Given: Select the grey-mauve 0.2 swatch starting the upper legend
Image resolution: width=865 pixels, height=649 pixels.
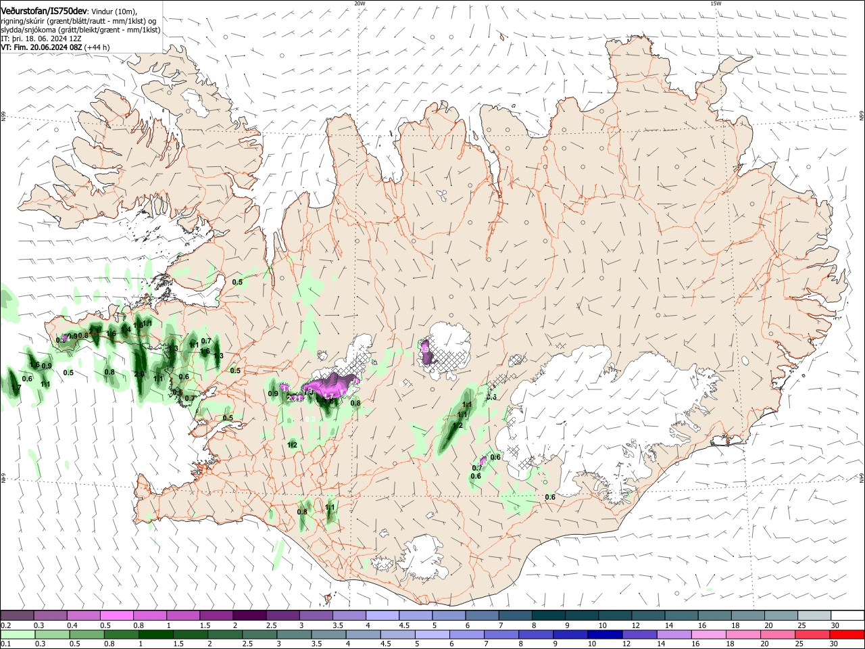Looking at the screenshot, I should [18, 616].
